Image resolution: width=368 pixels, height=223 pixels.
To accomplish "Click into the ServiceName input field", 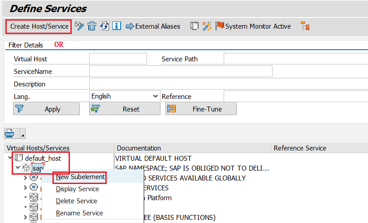I will pyautogui.click(x=181, y=72).
